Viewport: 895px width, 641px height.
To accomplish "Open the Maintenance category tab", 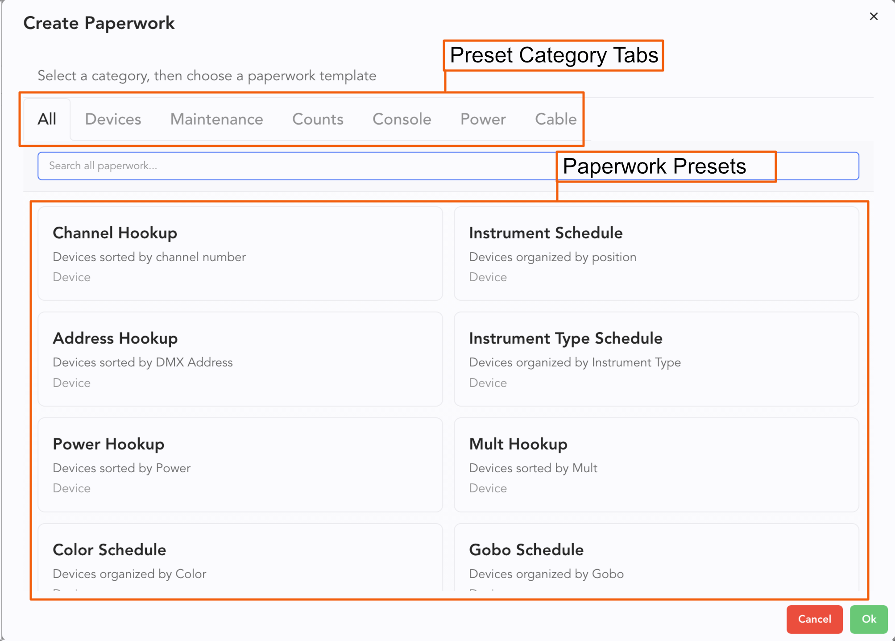I will (216, 119).
